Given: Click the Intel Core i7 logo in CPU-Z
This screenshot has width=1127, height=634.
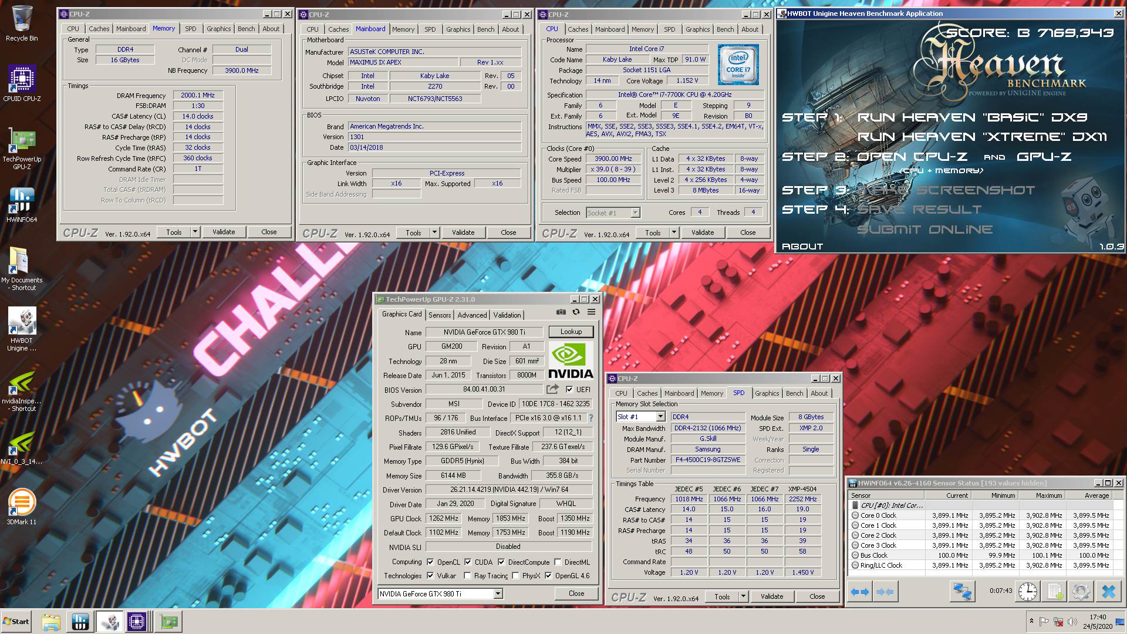Looking at the screenshot, I should coord(738,65).
